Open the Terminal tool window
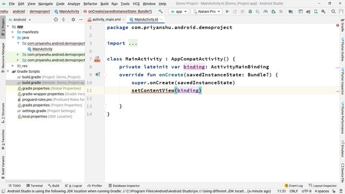The image size is (345, 194). (x=34, y=185)
